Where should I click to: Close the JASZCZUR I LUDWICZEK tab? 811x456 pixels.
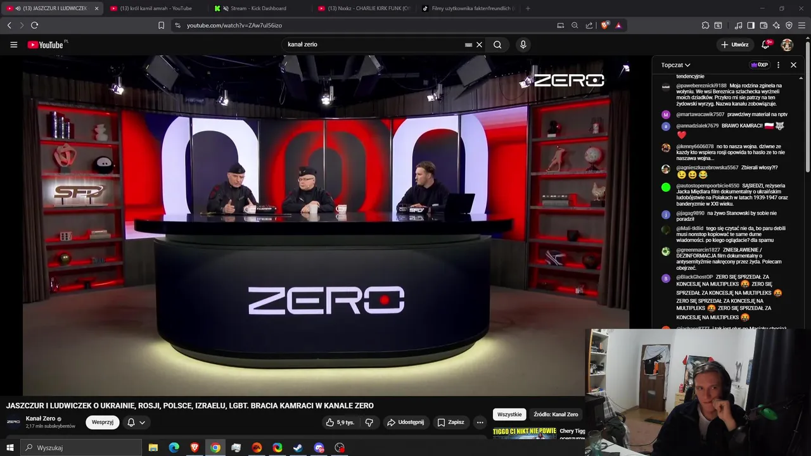pyautogui.click(x=96, y=8)
